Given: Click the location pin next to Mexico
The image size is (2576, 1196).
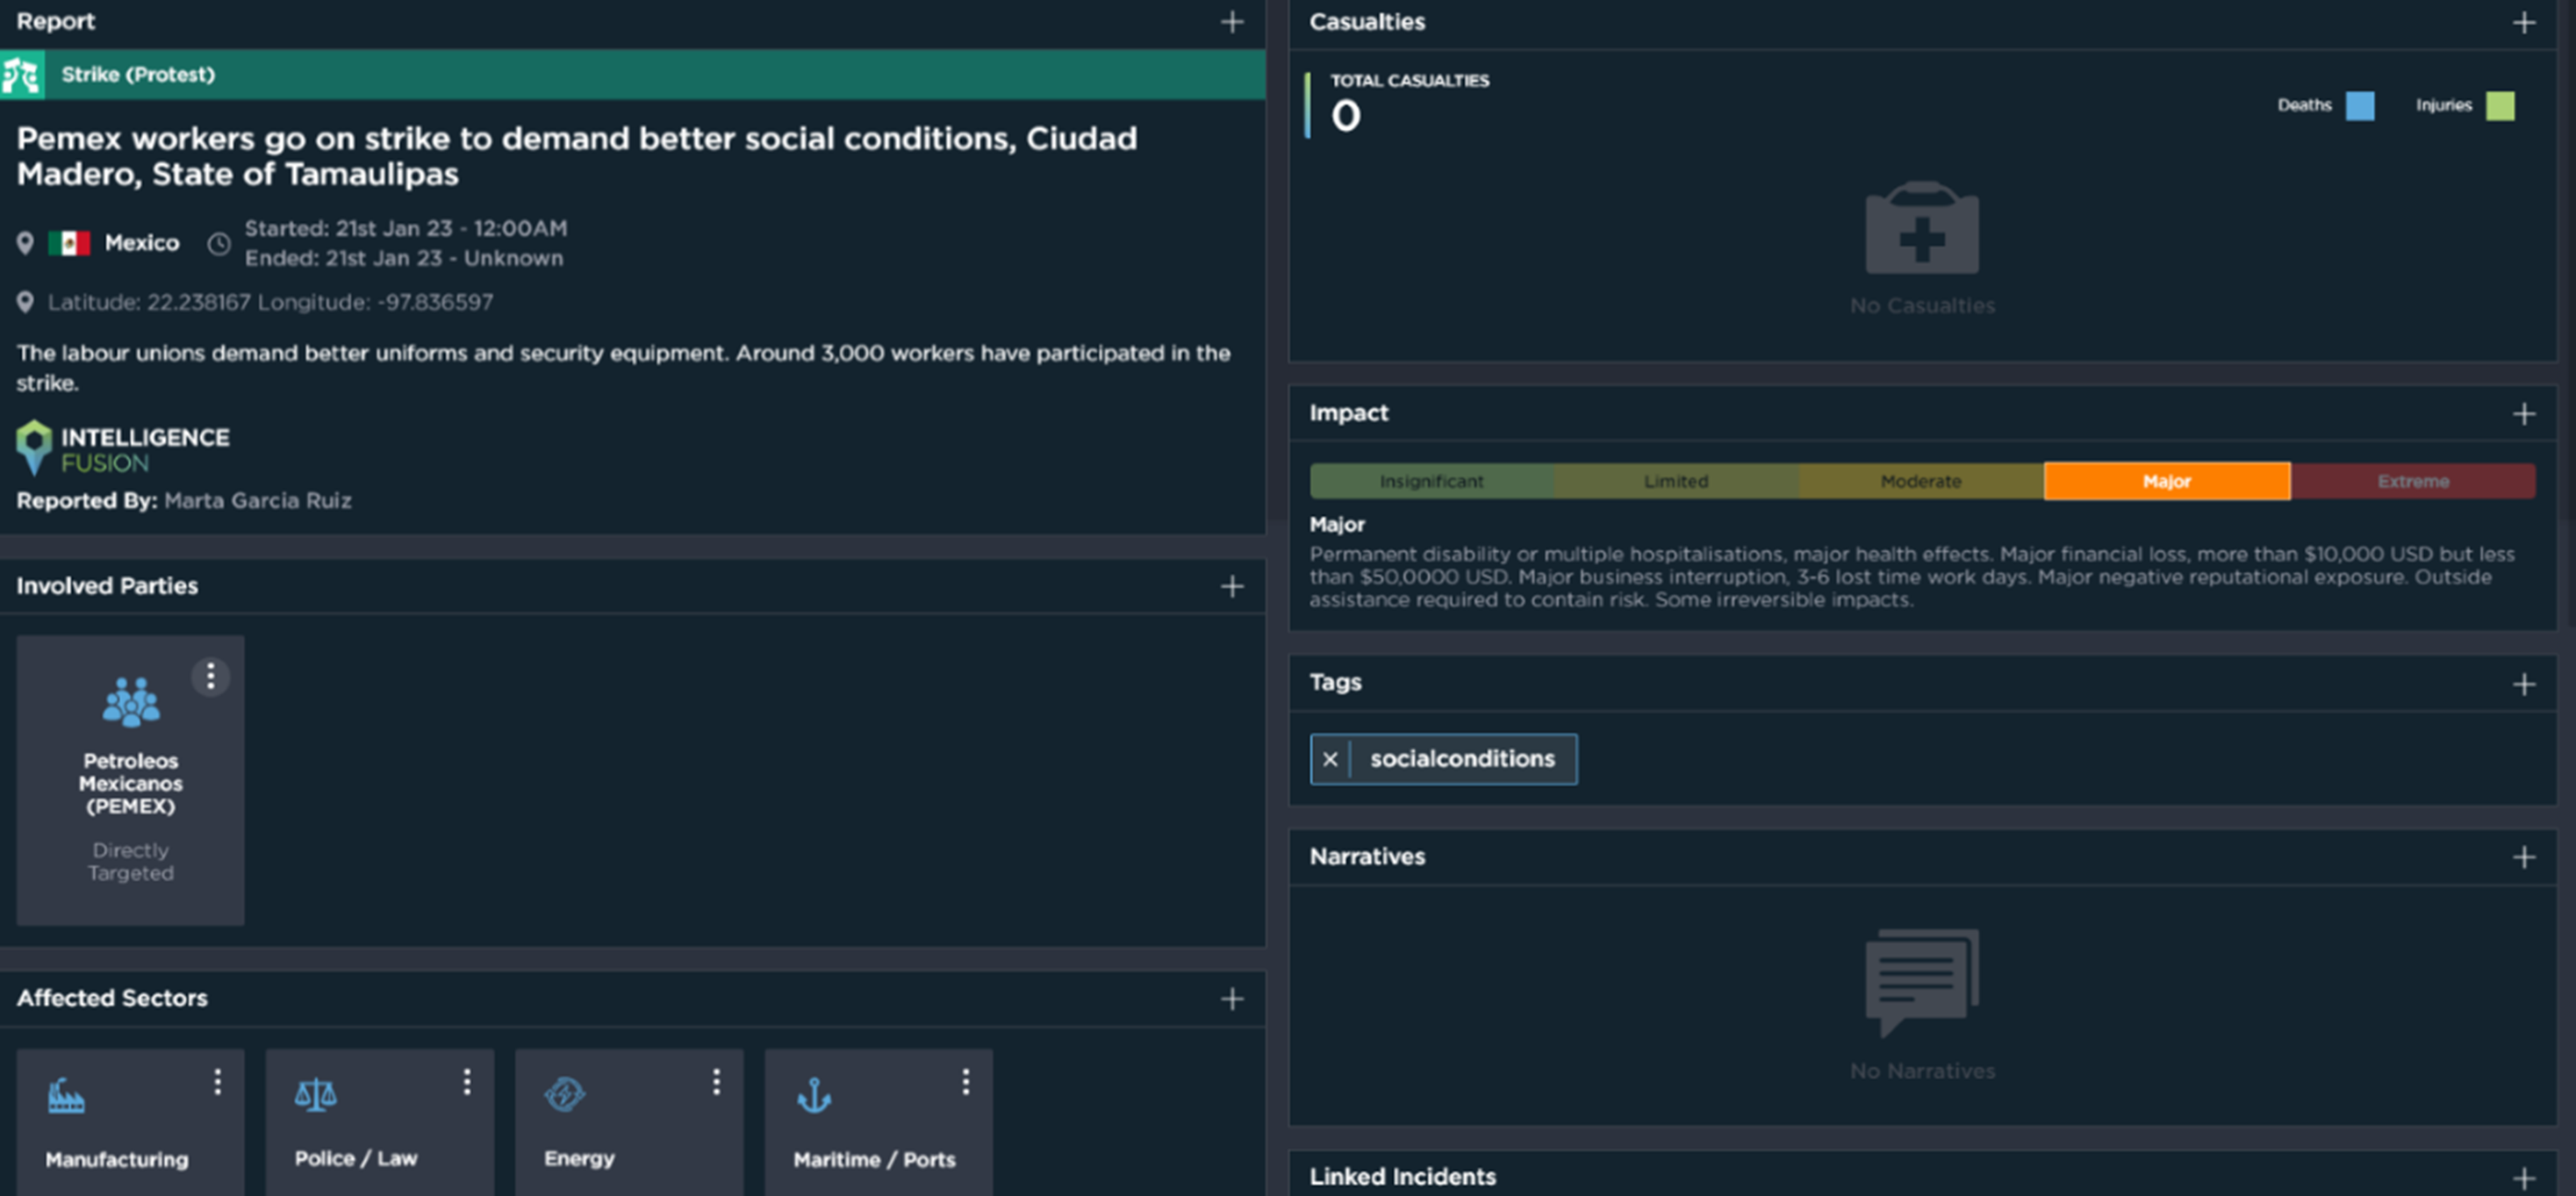Looking at the screenshot, I should [25, 243].
